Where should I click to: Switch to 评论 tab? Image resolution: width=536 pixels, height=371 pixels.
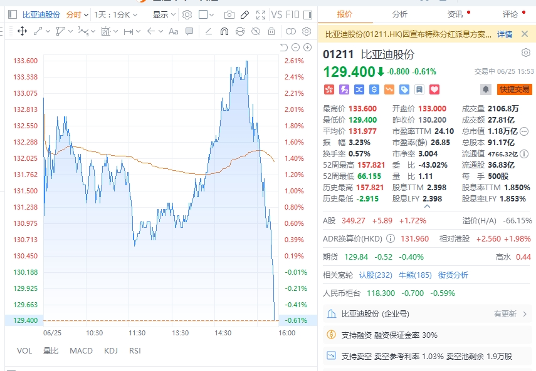(510, 14)
